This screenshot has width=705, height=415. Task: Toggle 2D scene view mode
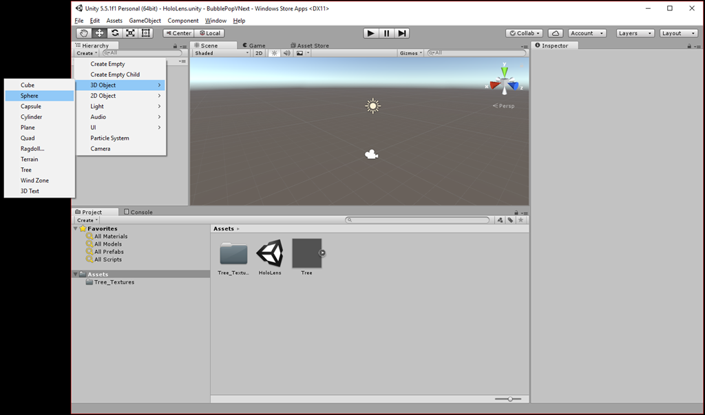(x=259, y=53)
